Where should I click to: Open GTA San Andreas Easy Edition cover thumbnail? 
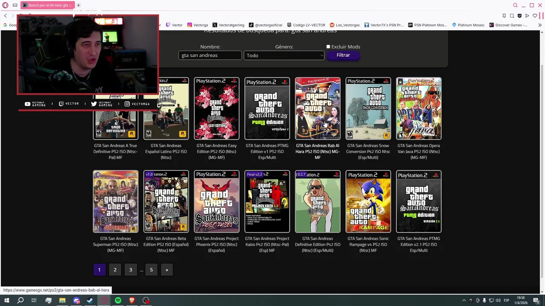click(217, 108)
